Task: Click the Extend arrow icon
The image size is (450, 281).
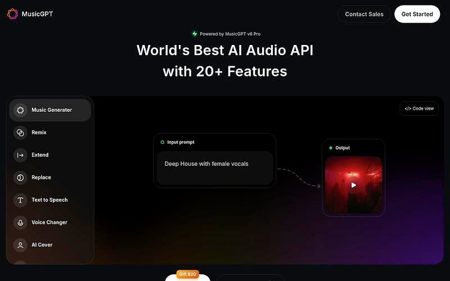Action: (20, 155)
